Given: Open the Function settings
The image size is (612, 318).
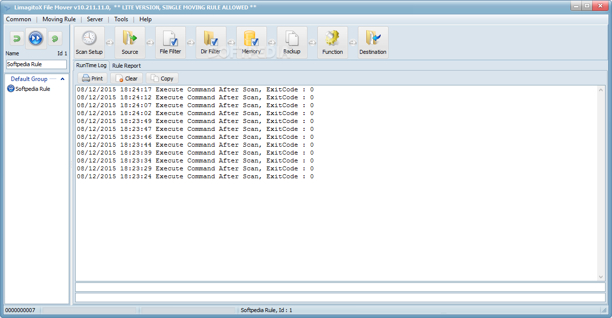Looking at the screenshot, I should point(333,42).
